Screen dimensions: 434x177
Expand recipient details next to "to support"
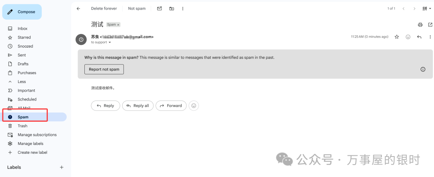pos(110,42)
